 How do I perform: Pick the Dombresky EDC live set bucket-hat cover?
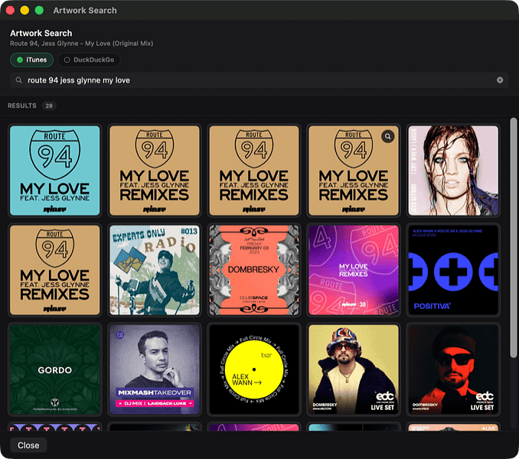click(354, 369)
